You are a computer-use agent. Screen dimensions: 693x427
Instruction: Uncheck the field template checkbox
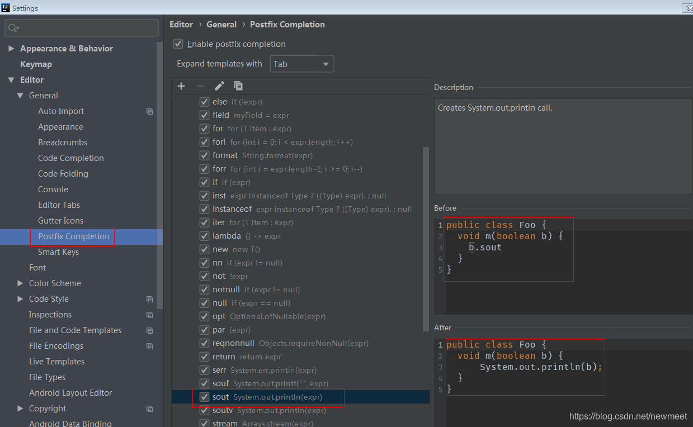coord(204,115)
